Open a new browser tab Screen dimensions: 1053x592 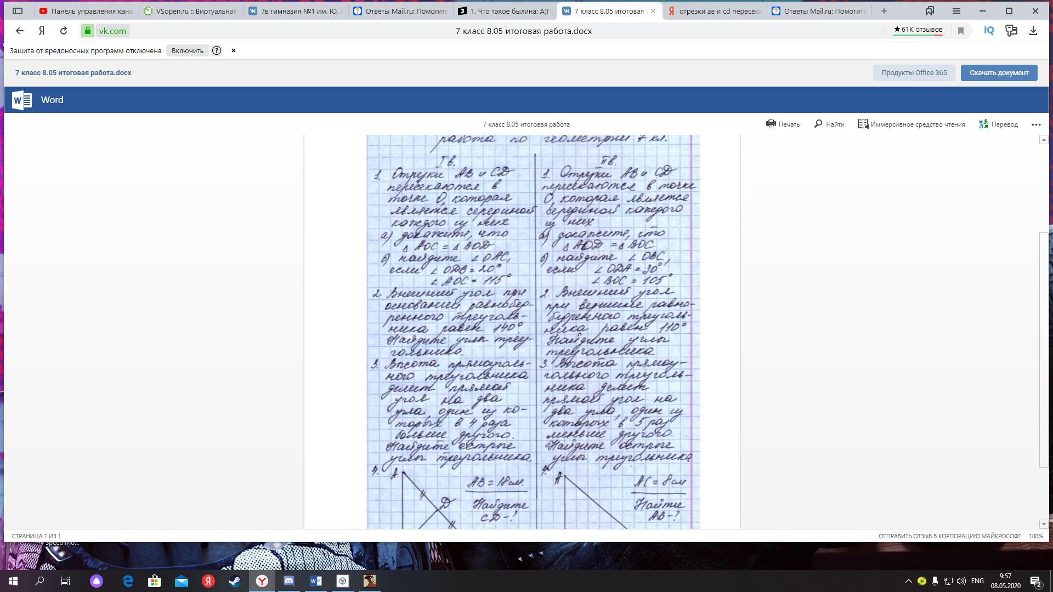(884, 10)
